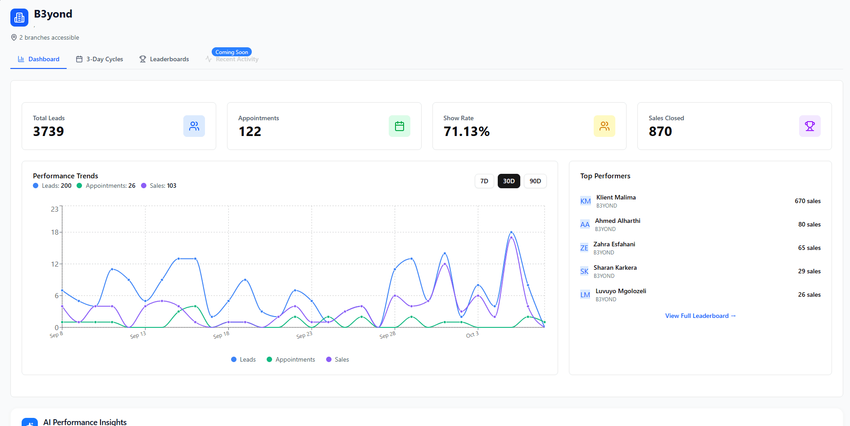
Task: Click the Sep 28 axis label
Action: point(387,335)
